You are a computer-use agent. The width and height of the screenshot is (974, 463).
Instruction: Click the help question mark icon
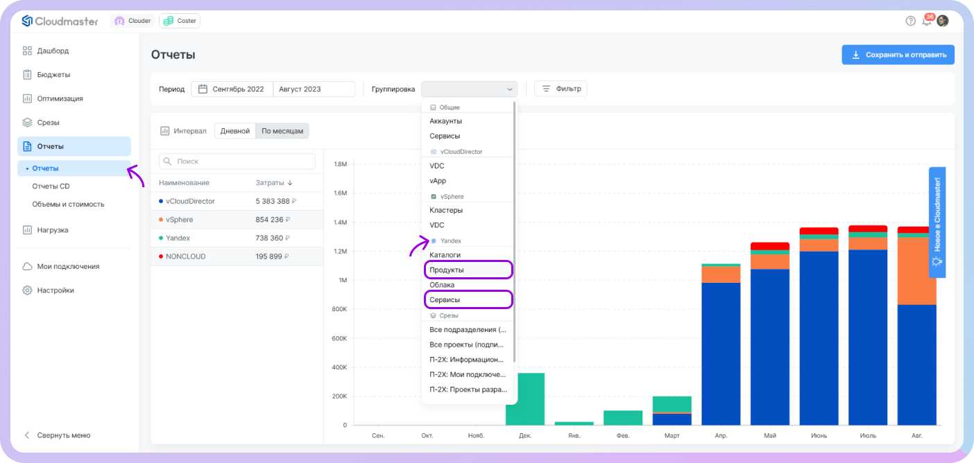tap(910, 21)
